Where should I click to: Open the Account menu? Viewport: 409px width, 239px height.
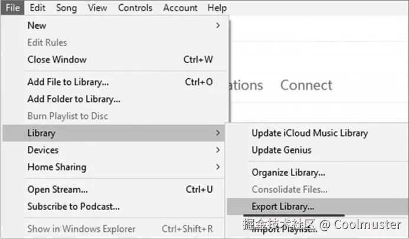pos(180,8)
